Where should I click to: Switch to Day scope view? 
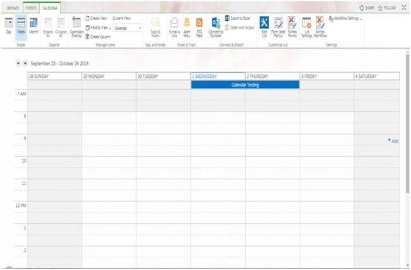click(8, 26)
